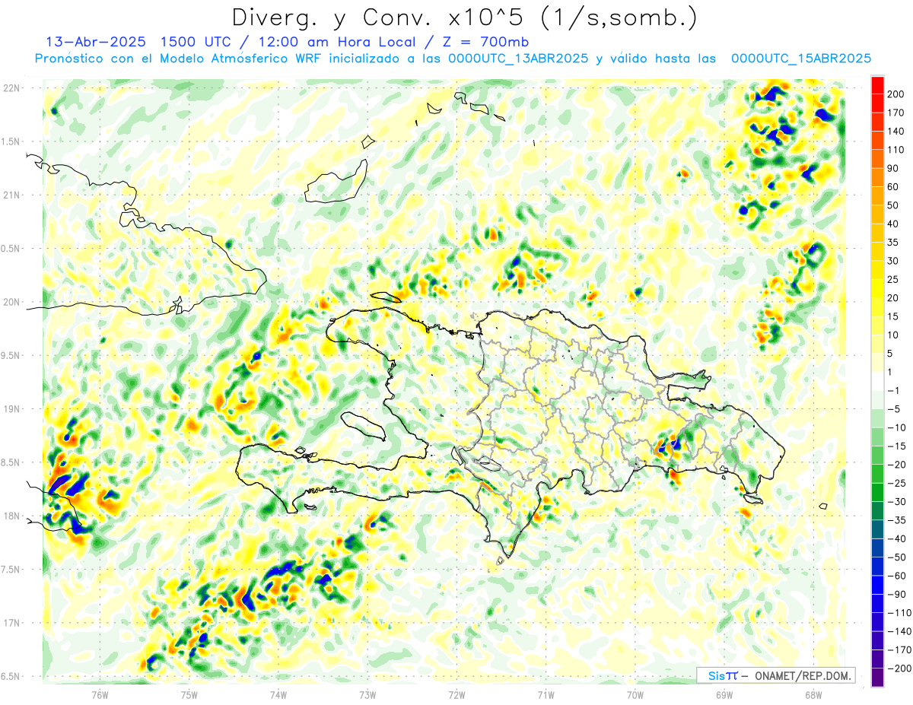Click the '-15' value on the color scale

click(896, 446)
